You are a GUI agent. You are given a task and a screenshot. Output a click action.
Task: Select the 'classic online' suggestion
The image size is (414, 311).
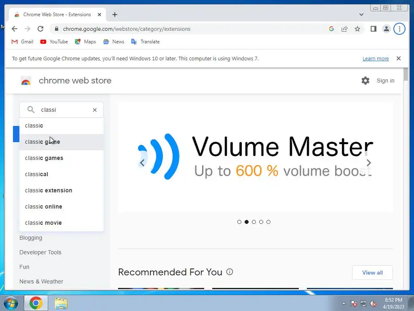click(x=61, y=207)
